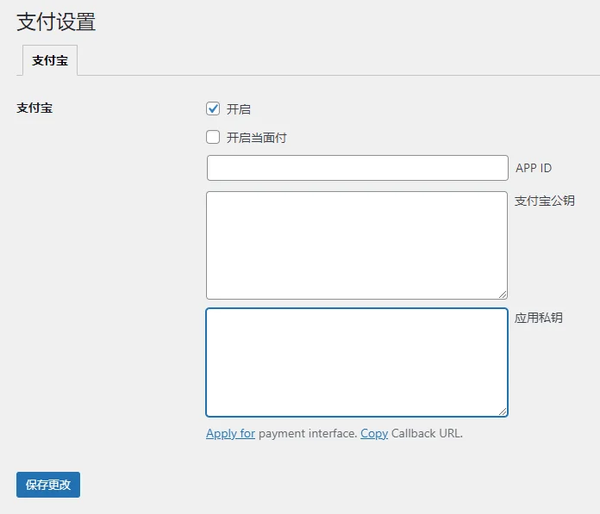This screenshot has height=514, width=600.
Task: Focus the APP ID input field
Action: click(357, 168)
